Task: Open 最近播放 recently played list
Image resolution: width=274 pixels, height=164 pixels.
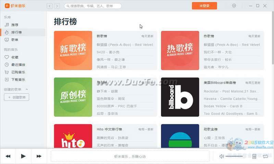Action: 18,65
